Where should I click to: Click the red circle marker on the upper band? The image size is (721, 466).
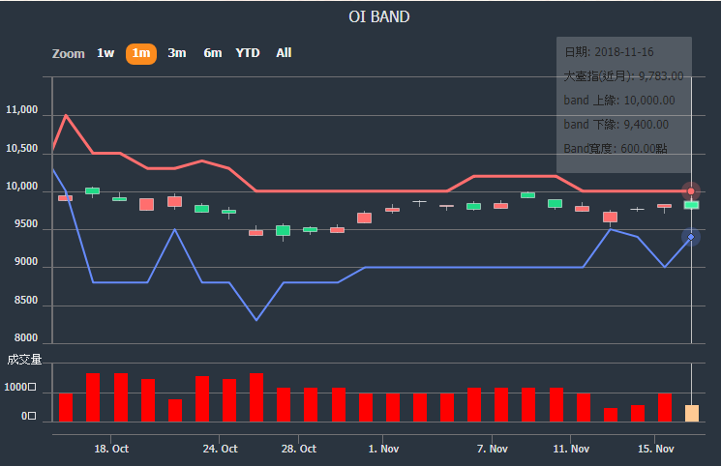tap(691, 191)
